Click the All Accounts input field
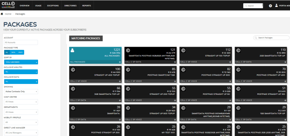This screenshot has height=136, width=290. pos(21,42)
